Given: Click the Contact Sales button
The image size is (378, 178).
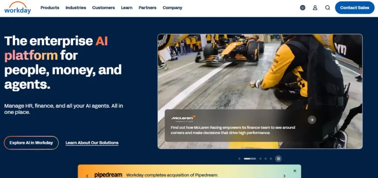Looking at the screenshot, I should click(354, 8).
